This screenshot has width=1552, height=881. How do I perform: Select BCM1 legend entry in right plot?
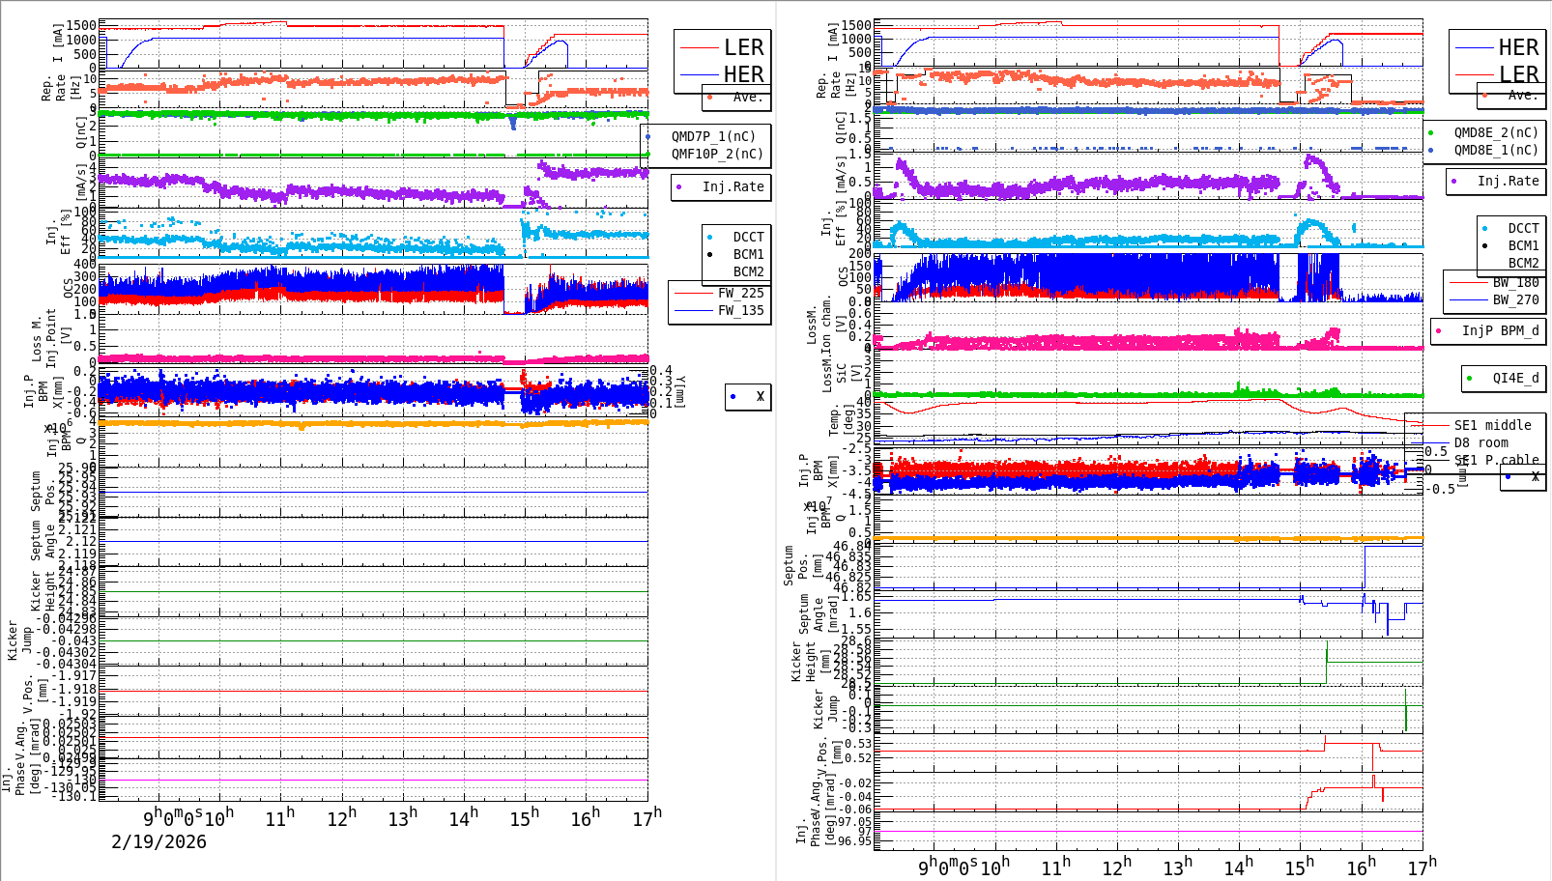1524,245
